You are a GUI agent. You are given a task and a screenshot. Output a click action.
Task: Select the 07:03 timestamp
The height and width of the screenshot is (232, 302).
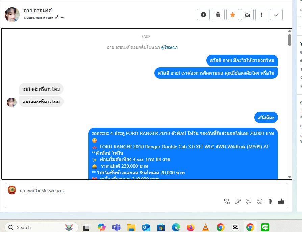click(x=145, y=37)
